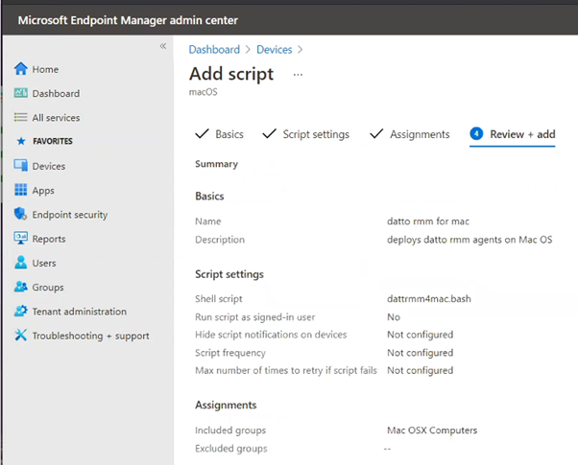Click the Reports screen icon
The height and width of the screenshot is (465, 578).
21,238
